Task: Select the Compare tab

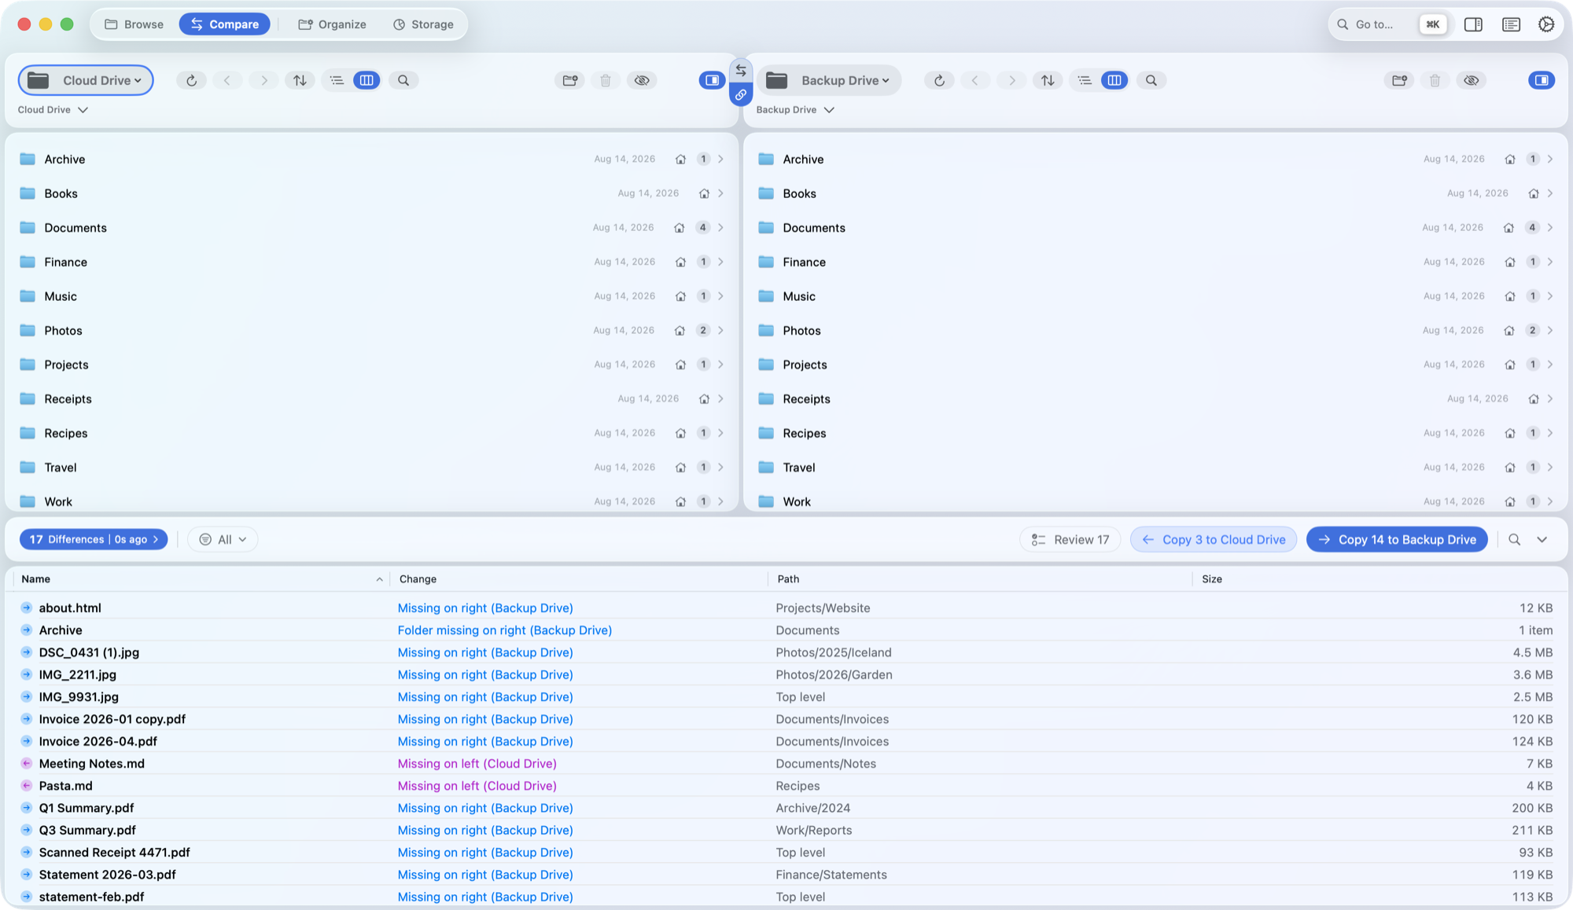Action: tap(225, 24)
